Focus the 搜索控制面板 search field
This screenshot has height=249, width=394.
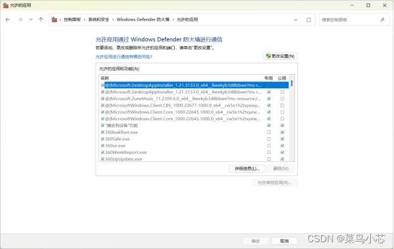354,19
